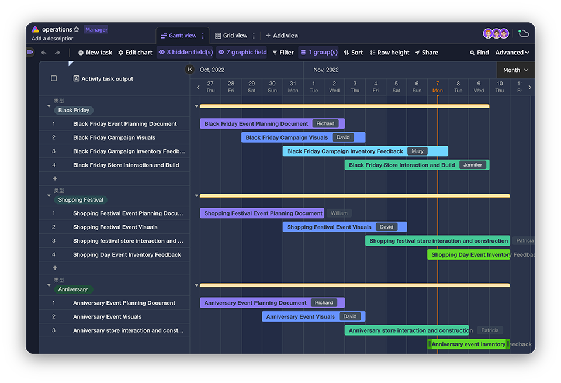Click the Share button
This screenshot has height=383, width=561.
[427, 53]
